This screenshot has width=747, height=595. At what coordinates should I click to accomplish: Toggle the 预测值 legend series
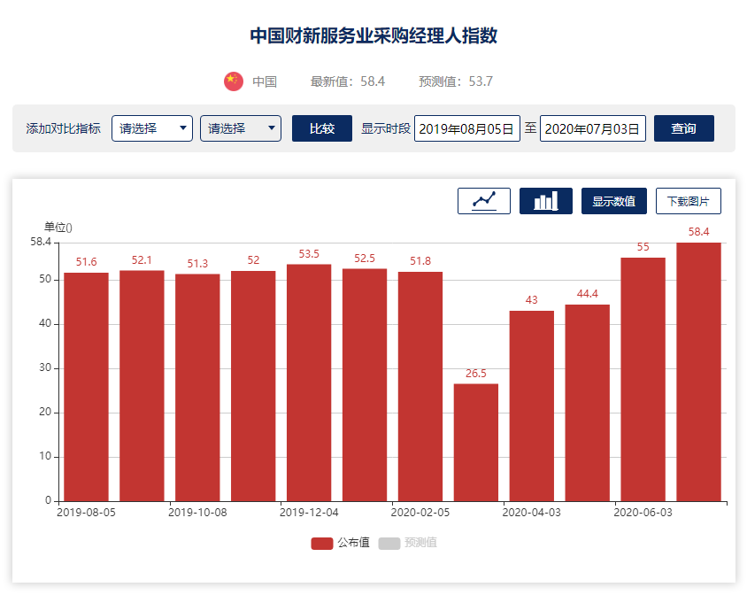pos(407,543)
